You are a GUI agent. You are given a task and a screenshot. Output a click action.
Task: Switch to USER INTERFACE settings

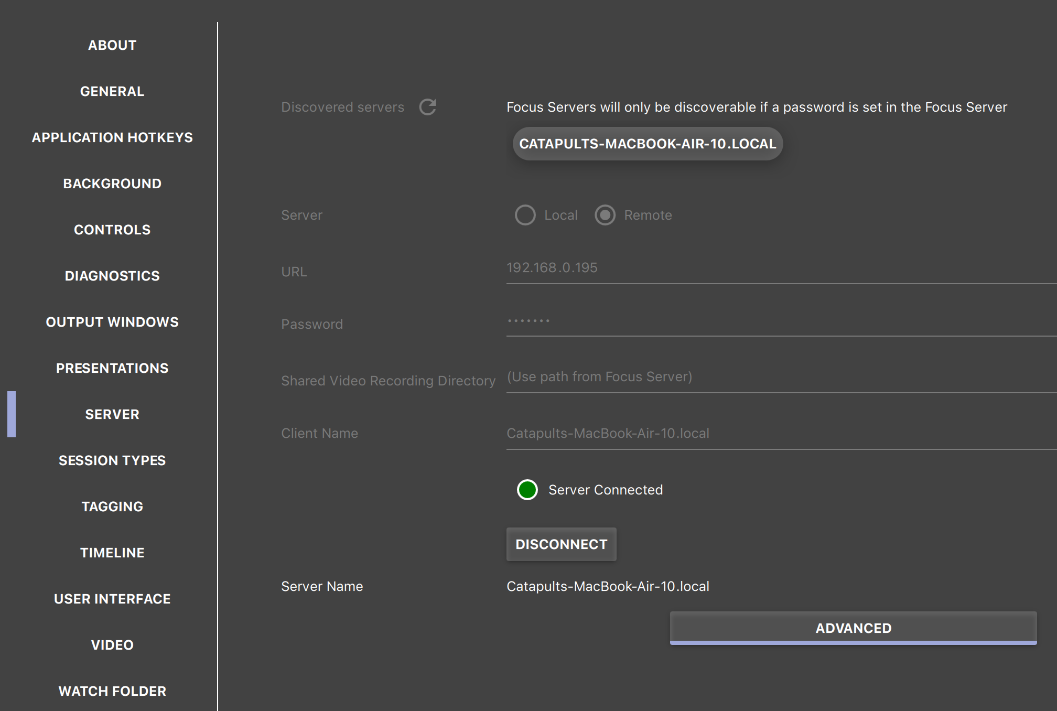(112, 599)
